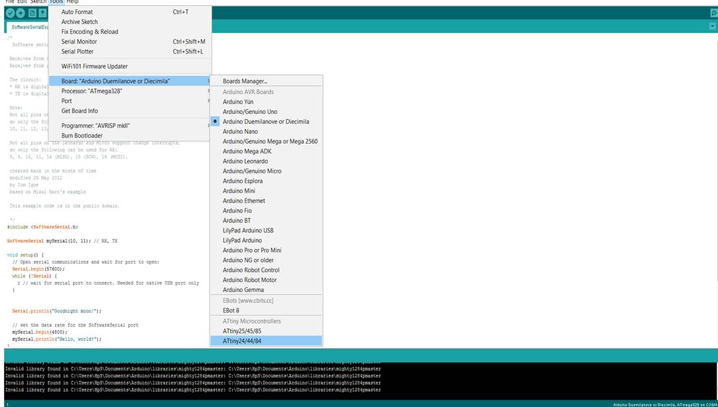Open Boards Manager...
This screenshot has height=407, width=718.
(266, 81)
